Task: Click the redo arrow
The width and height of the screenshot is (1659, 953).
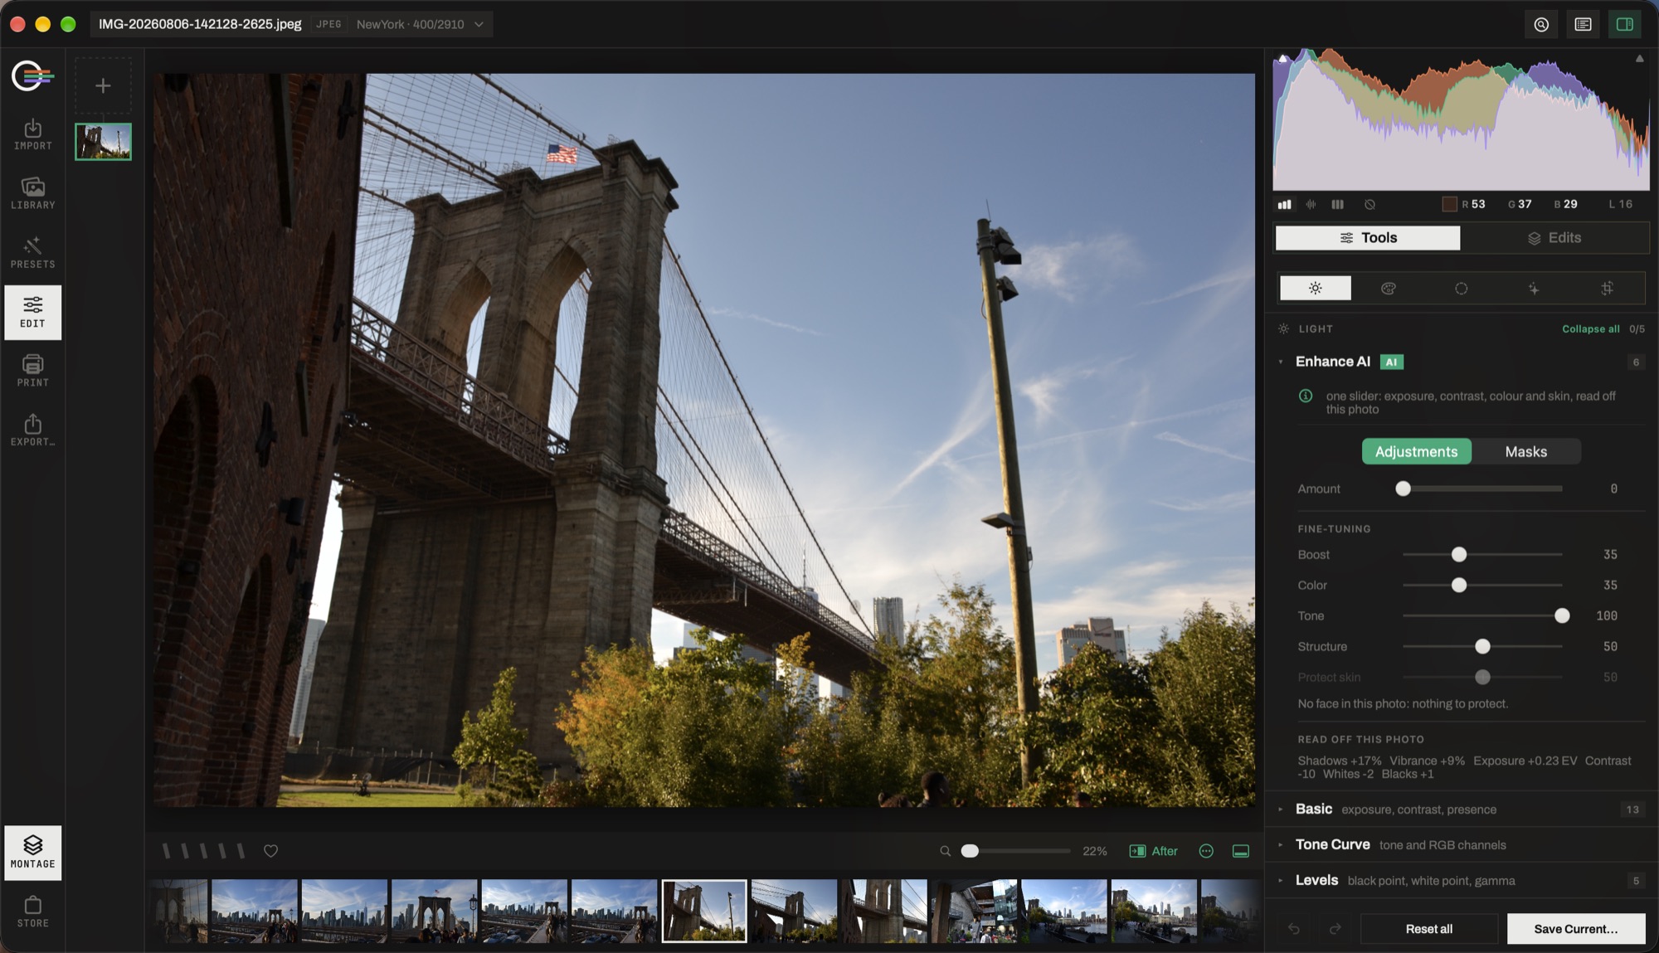Action: coord(1335,929)
